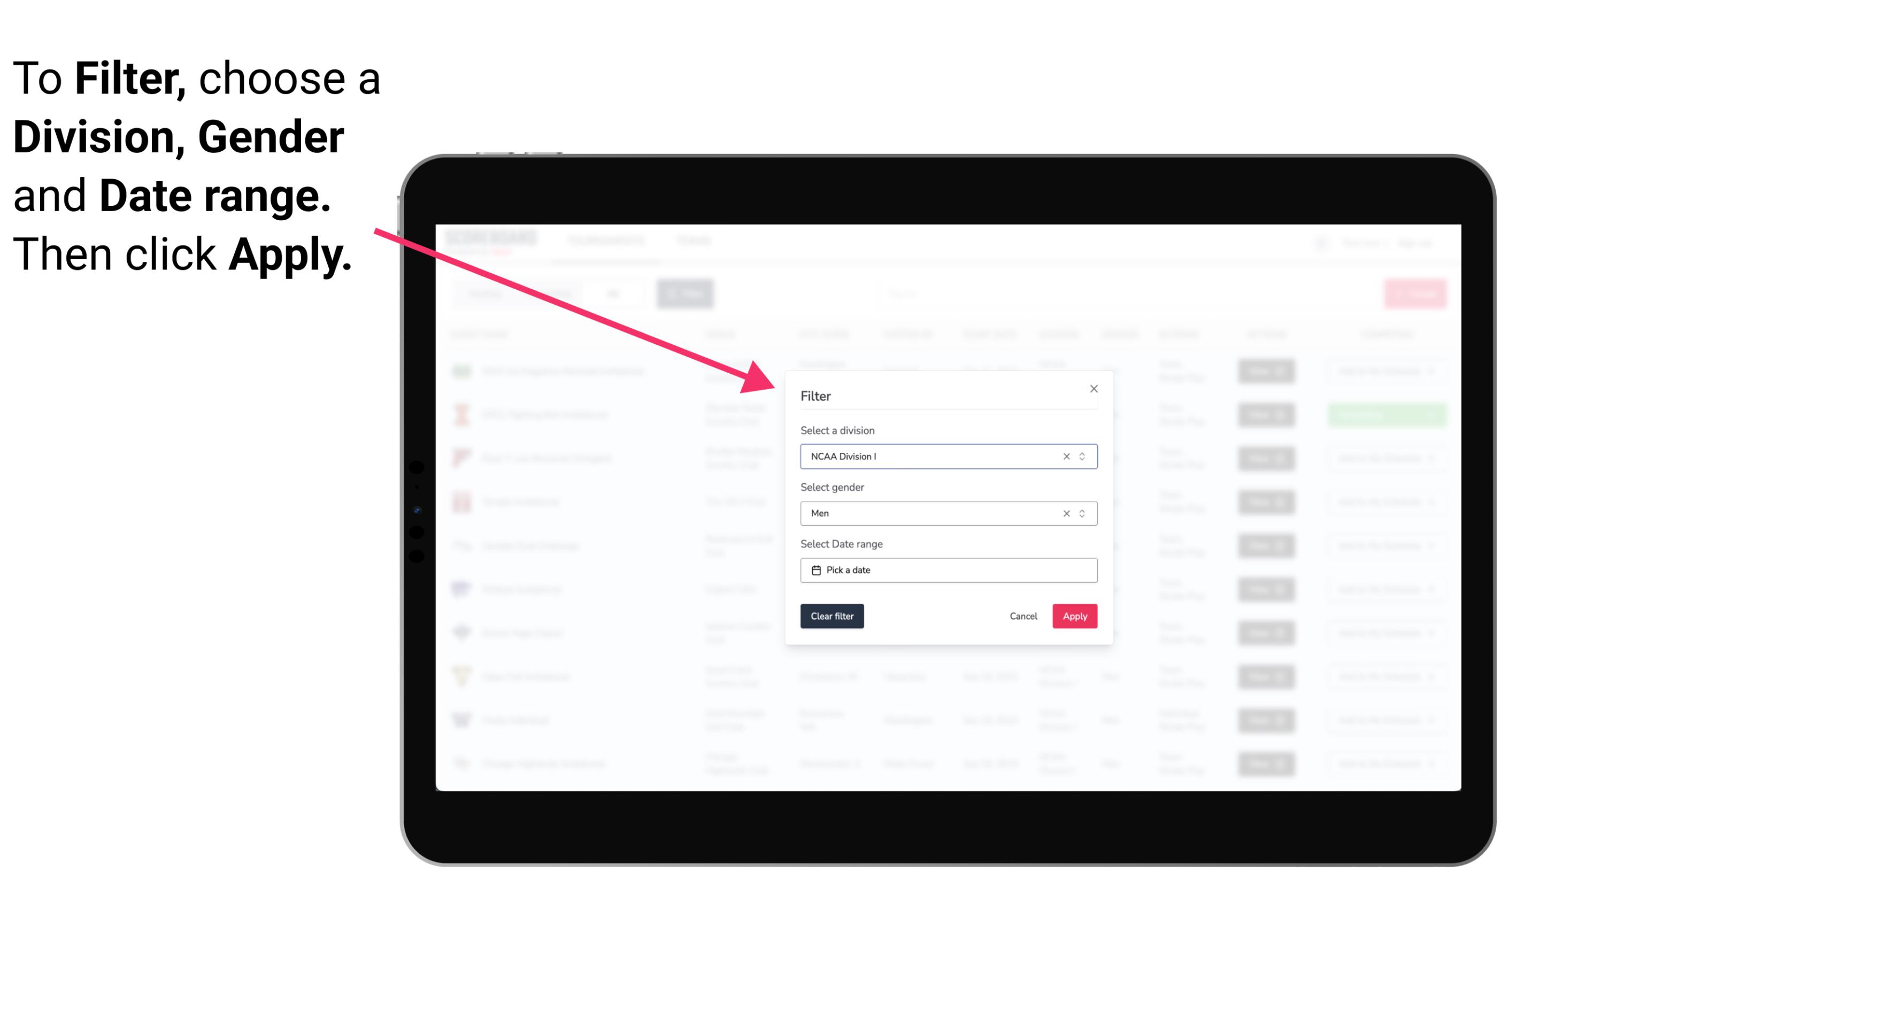The image size is (1894, 1019).
Task: Click the Cancel button to dismiss dialog
Action: (x=1023, y=616)
